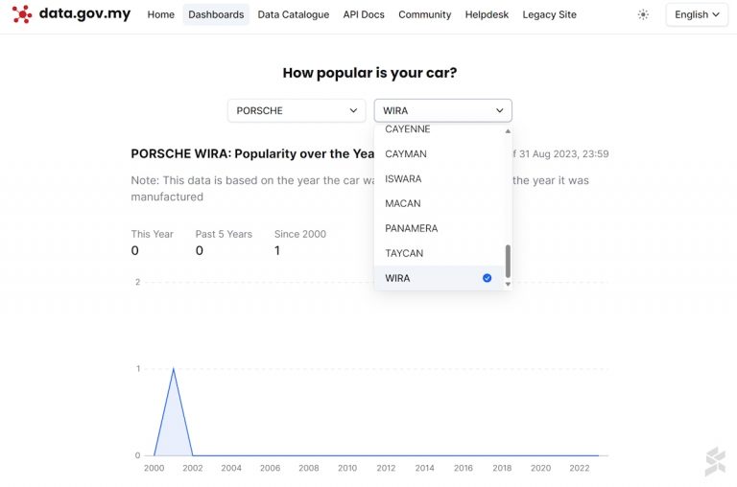Click the watermark logo at bottom right
The width and height of the screenshot is (737, 487).
(715, 461)
